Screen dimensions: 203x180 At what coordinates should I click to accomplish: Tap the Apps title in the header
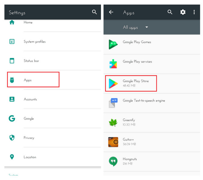(129, 13)
